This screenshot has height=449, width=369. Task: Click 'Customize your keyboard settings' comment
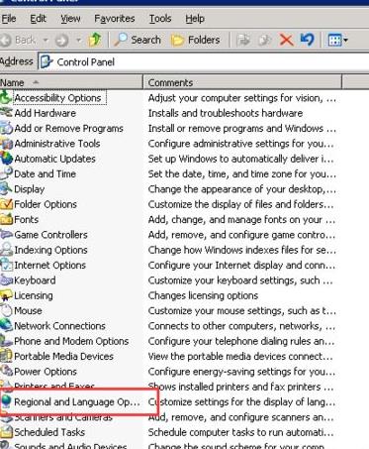[240, 281]
